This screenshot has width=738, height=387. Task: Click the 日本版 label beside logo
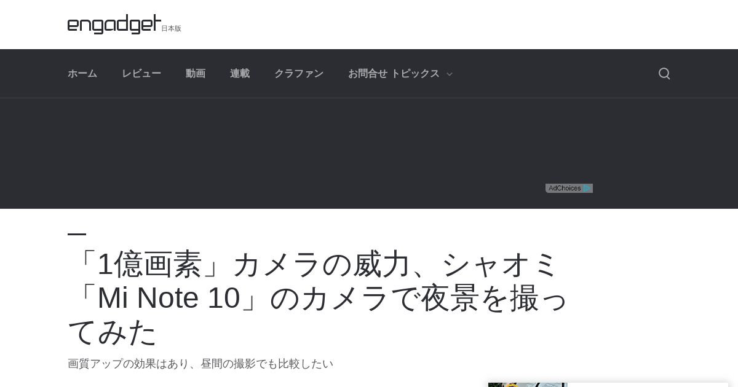[x=172, y=28]
